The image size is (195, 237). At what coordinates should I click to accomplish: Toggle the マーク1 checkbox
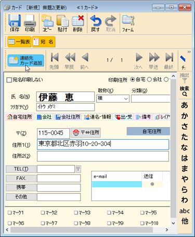[10, 213]
